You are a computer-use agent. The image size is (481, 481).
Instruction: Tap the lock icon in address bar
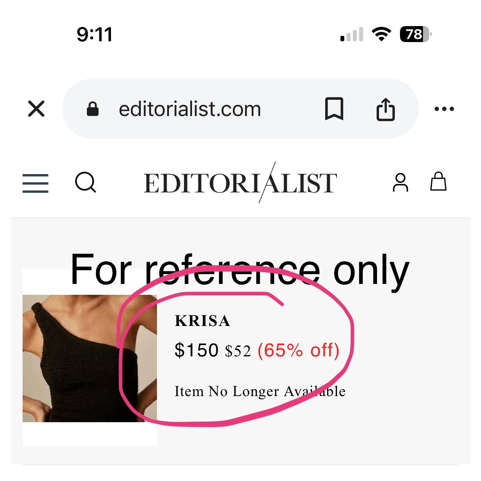tap(92, 109)
